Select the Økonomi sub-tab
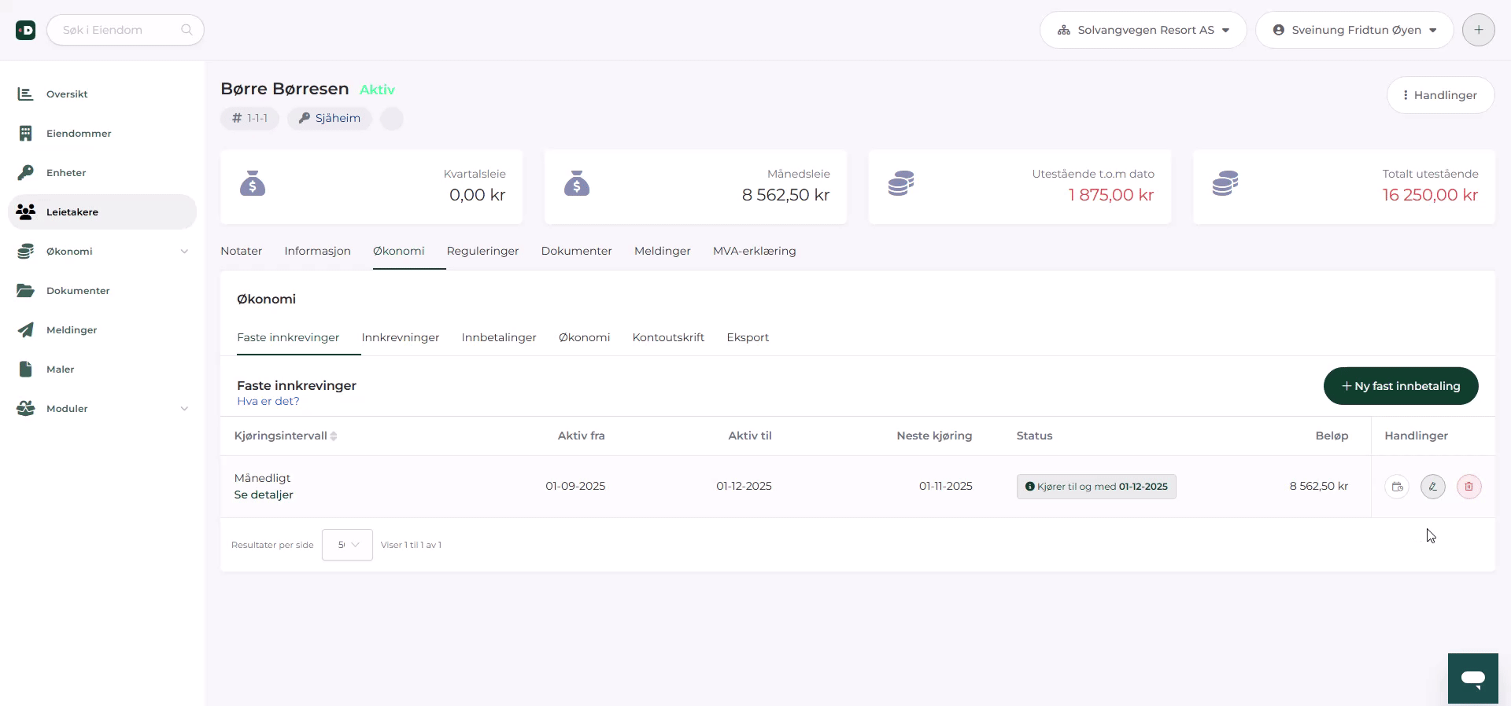 [584, 337]
